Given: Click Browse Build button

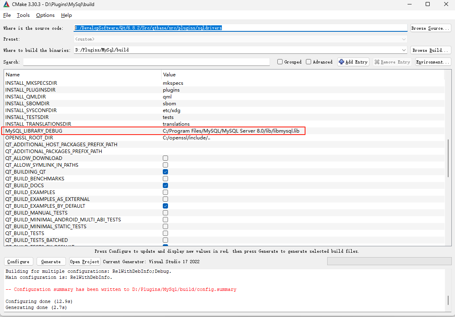Looking at the screenshot, I should coord(430,50).
